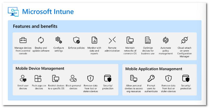Click the 'Allow personal devices to access org resources' label
The height and width of the screenshot is (108, 209).
pyautogui.click(x=134, y=88)
